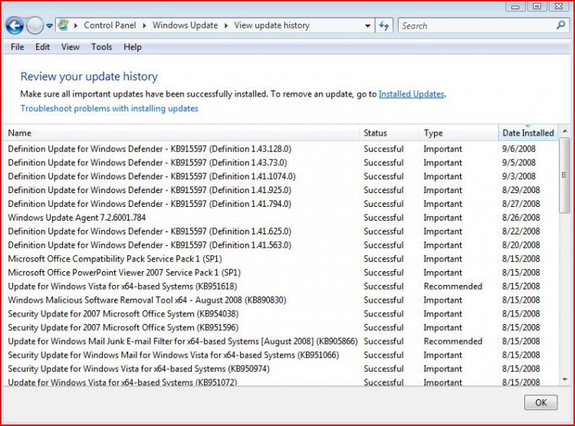The image size is (575, 426).
Task: Select Defender update Definition 1.41.625.0 row
Action: pos(281,231)
